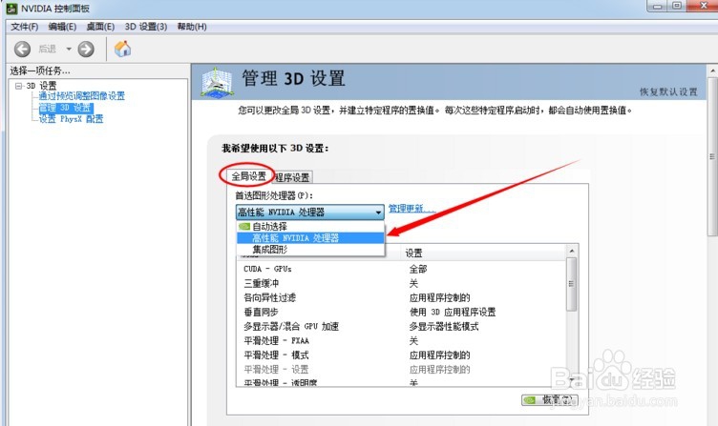718x426 pixels.
Task: Close the NVIDIA control panel window
Action: tap(703, 6)
